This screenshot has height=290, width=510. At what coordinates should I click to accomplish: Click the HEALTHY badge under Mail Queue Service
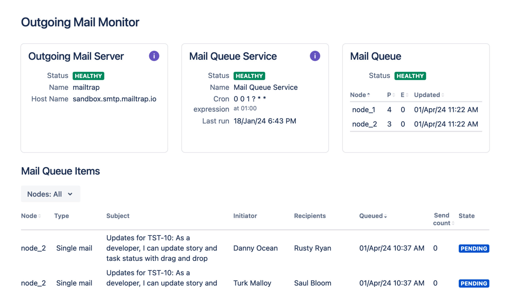tap(249, 76)
